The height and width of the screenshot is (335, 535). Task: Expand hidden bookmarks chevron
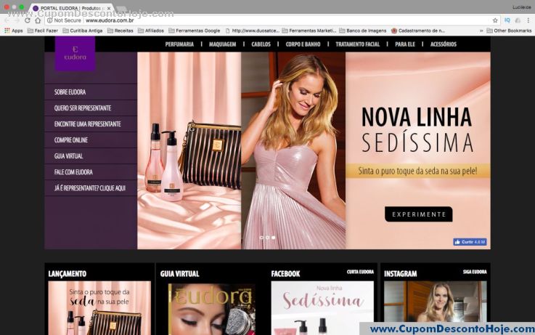(x=481, y=31)
